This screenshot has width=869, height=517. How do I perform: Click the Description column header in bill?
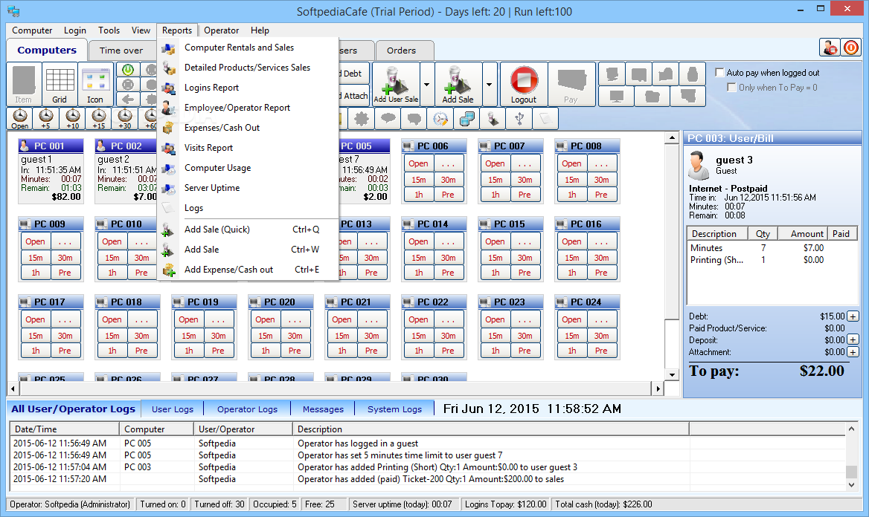pos(717,233)
